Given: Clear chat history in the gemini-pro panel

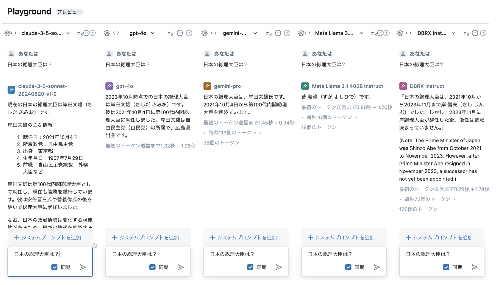Looking at the screenshot, I should pos(269,33).
